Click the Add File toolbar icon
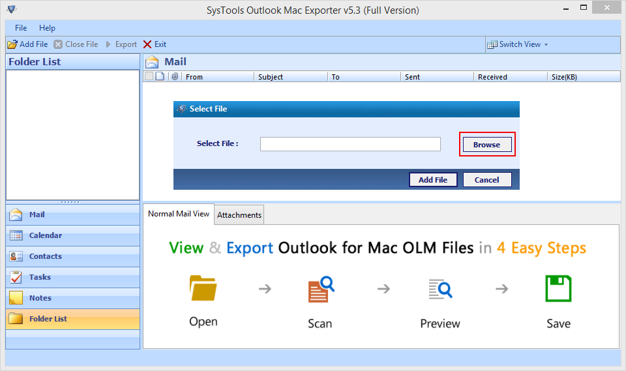The image size is (626, 371). [12, 44]
